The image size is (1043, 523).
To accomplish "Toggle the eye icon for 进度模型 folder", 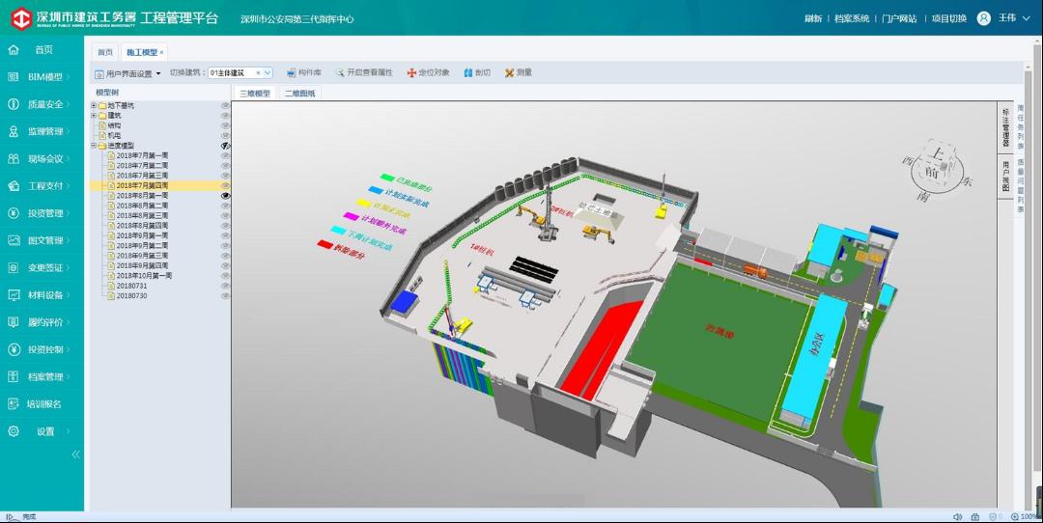I will (x=226, y=146).
